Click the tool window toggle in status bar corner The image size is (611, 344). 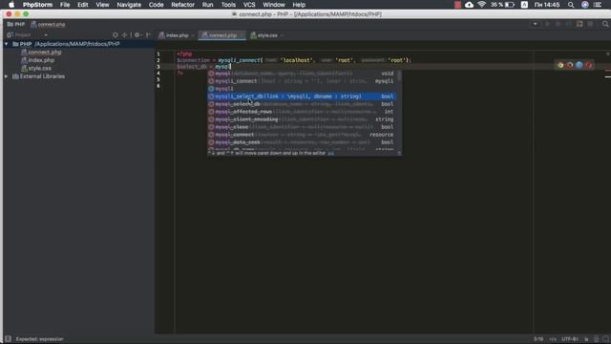tap(8, 339)
